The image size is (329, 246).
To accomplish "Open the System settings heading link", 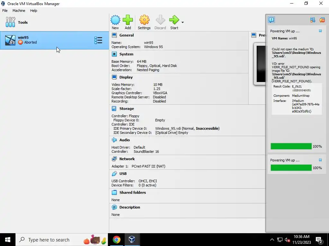I will click(126, 54).
